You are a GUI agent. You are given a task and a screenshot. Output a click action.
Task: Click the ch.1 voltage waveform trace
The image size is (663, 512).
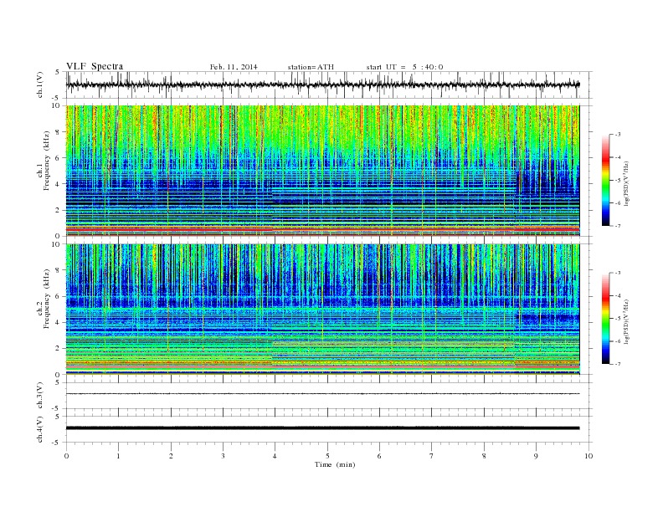pyautogui.click(x=322, y=84)
